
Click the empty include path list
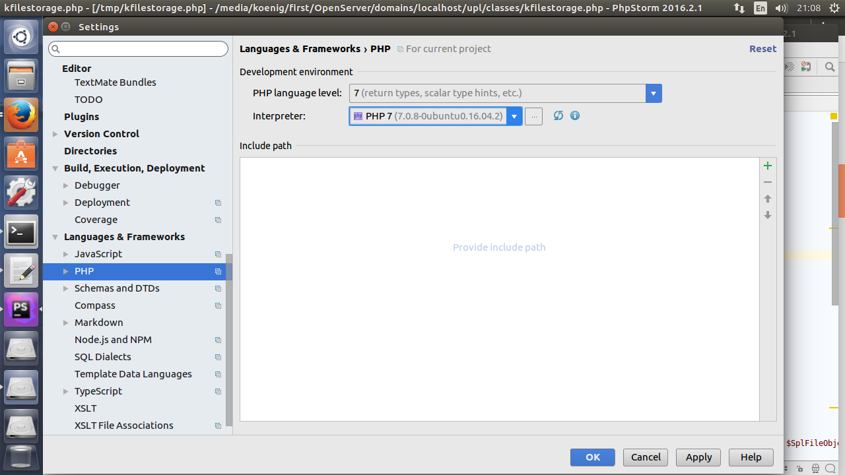(x=499, y=289)
